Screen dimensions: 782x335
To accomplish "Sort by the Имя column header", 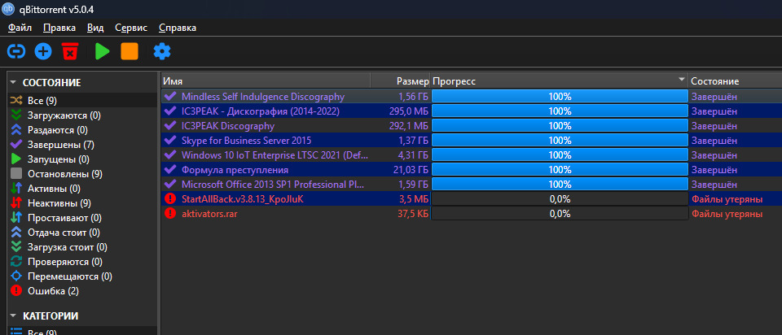I will [x=266, y=80].
